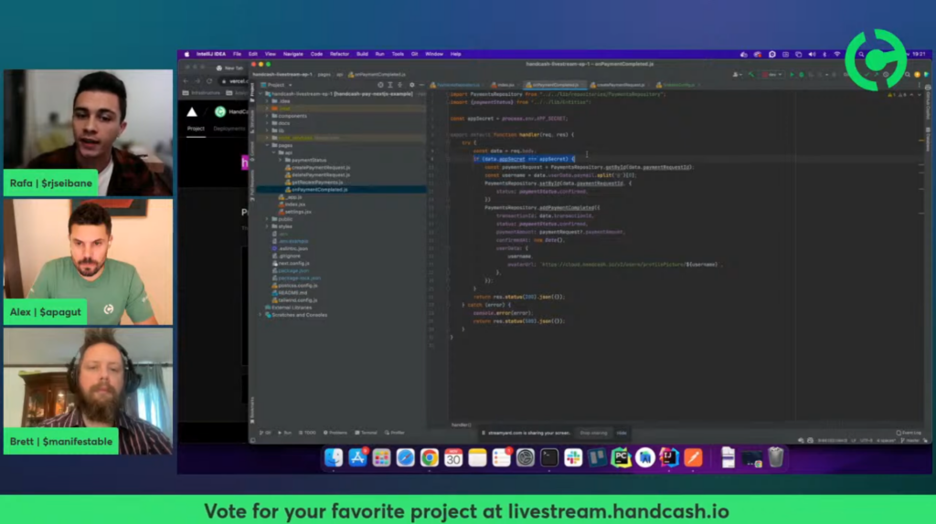Click the green Run button in toolbar
This screenshot has width=936, height=524.
coord(791,74)
